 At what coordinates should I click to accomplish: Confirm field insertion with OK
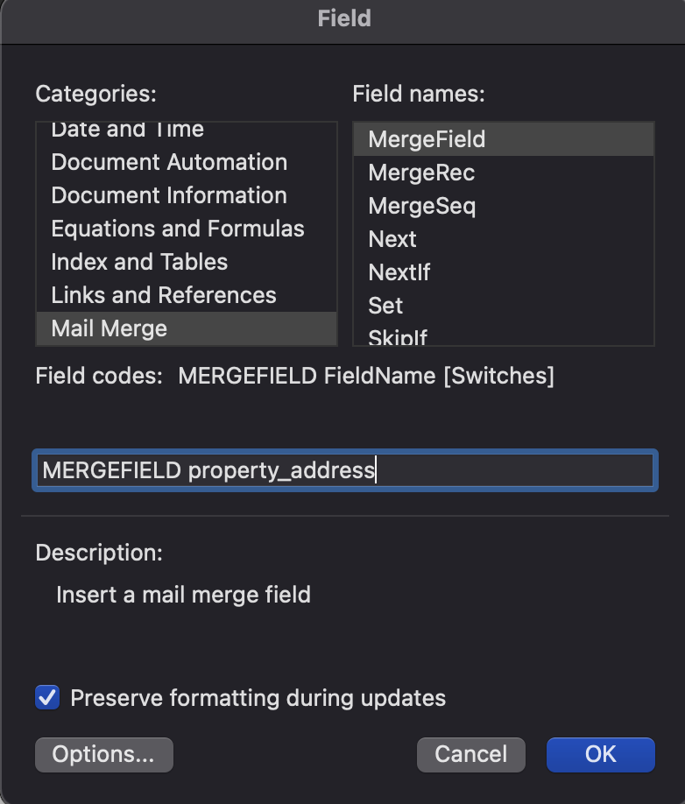point(600,754)
